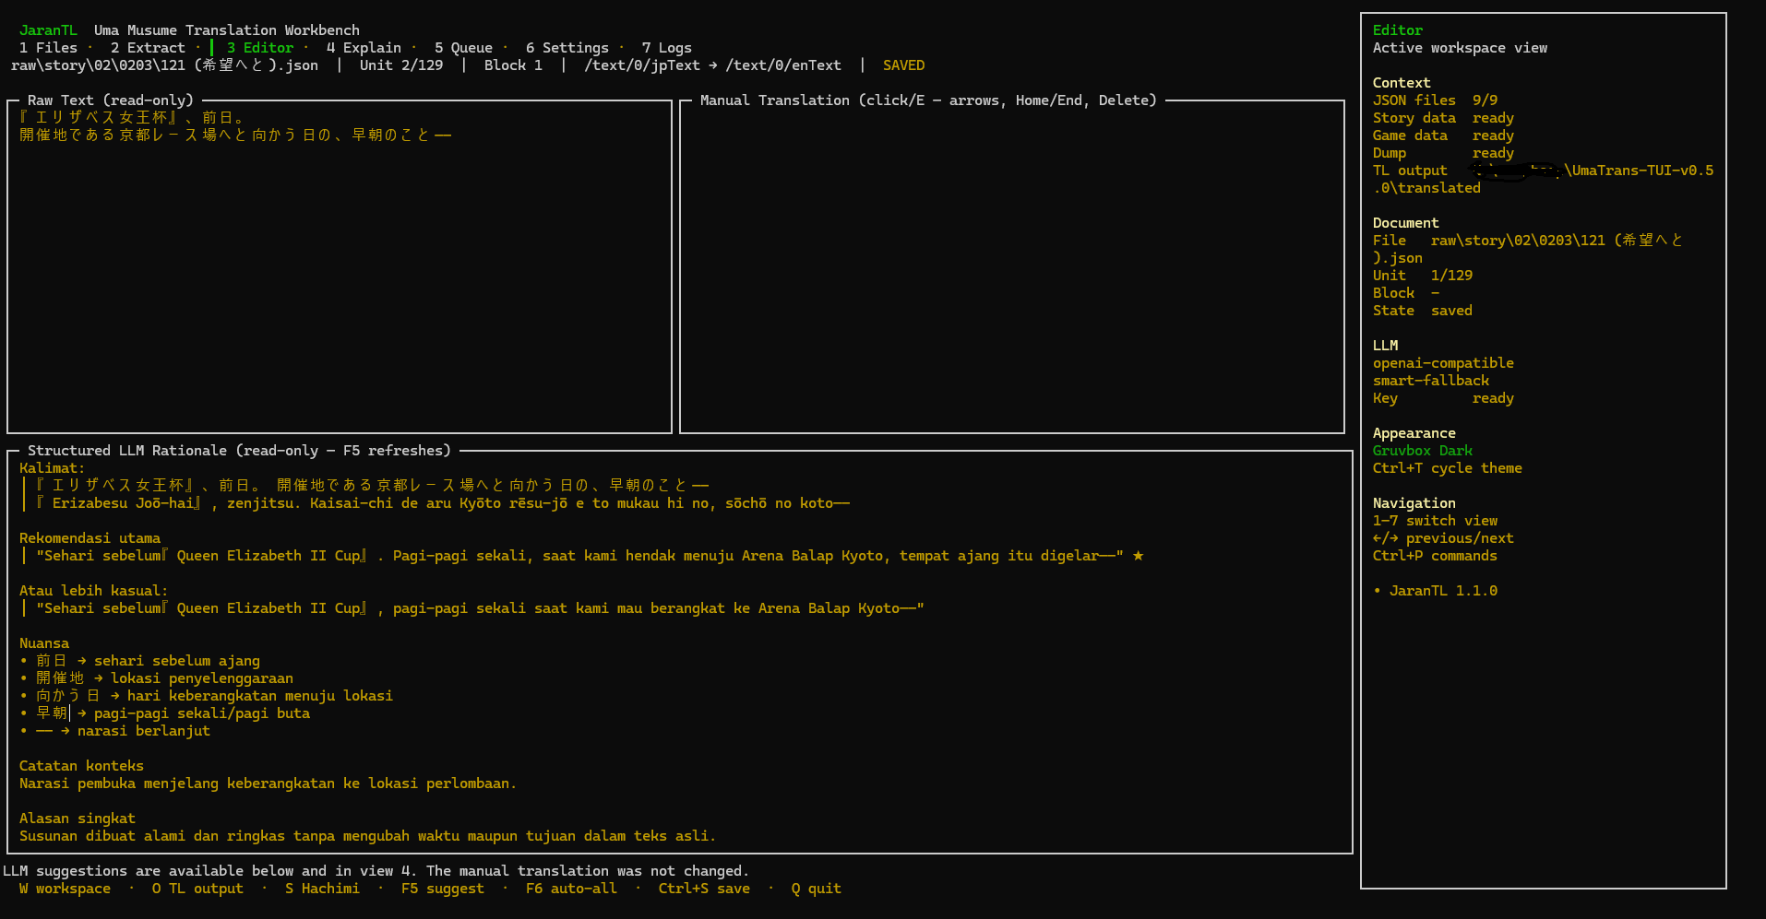Select the 3 Editor tab
Image resolution: width=1766 pixels, height=919 pixels.
(260, 48)
